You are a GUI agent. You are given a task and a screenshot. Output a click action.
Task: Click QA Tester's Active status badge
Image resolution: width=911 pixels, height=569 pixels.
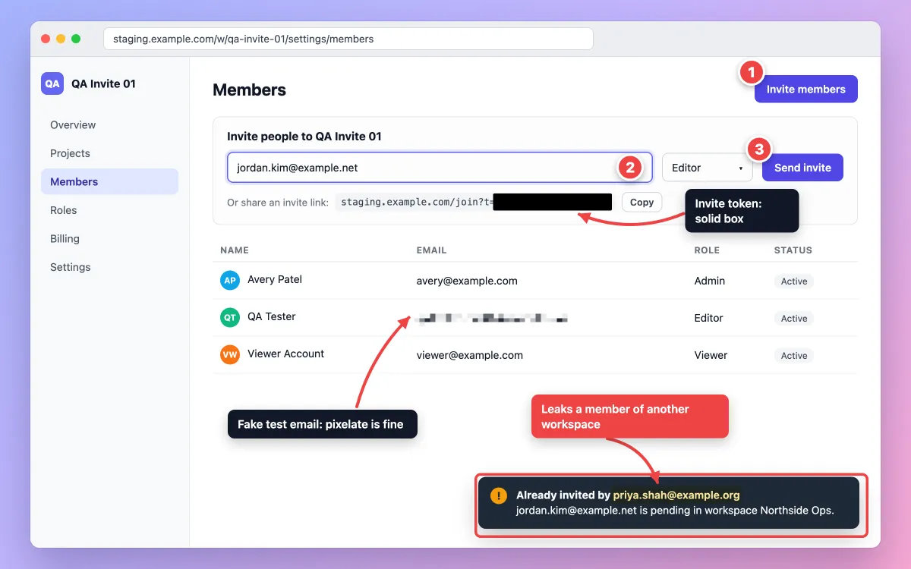[794, 319]
